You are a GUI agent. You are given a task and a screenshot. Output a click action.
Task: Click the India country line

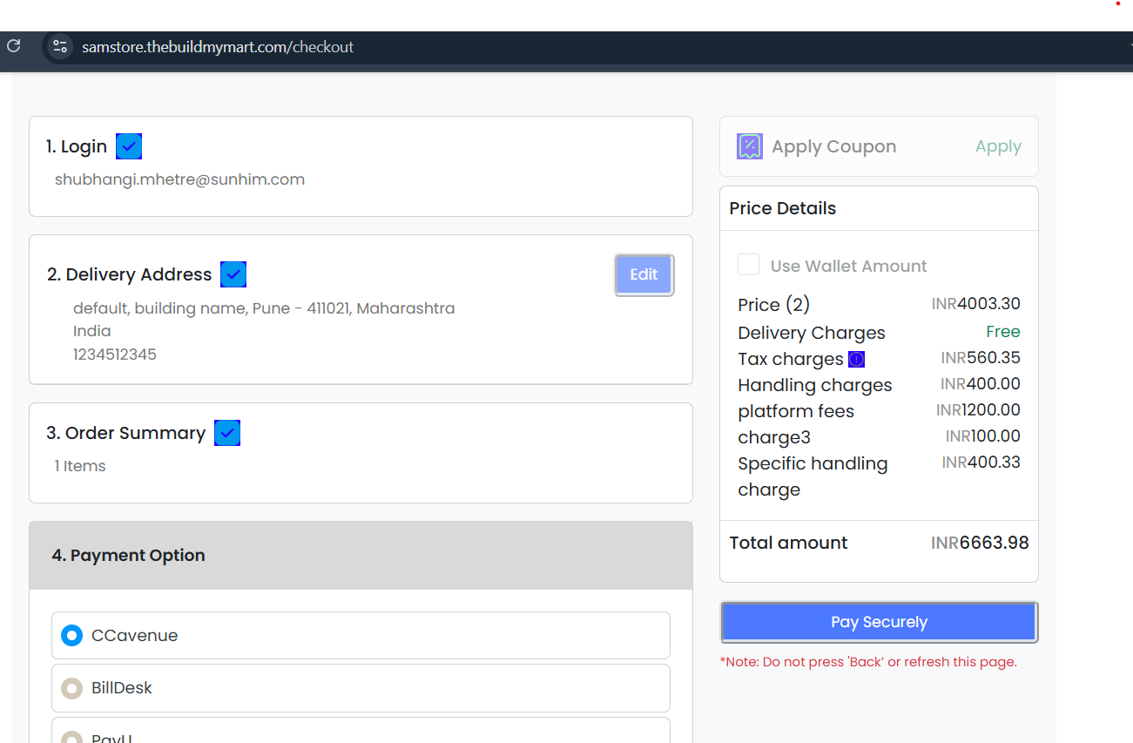click(92, 331)
